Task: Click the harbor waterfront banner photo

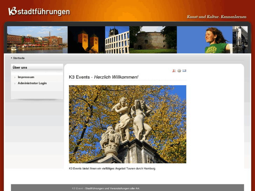Action: tap(37, 40)
